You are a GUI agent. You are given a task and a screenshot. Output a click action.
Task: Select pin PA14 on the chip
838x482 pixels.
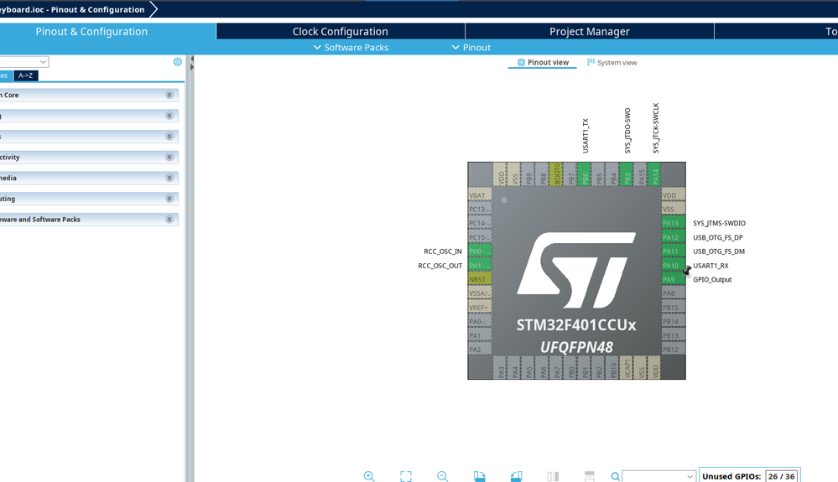[x=656, y=174]
